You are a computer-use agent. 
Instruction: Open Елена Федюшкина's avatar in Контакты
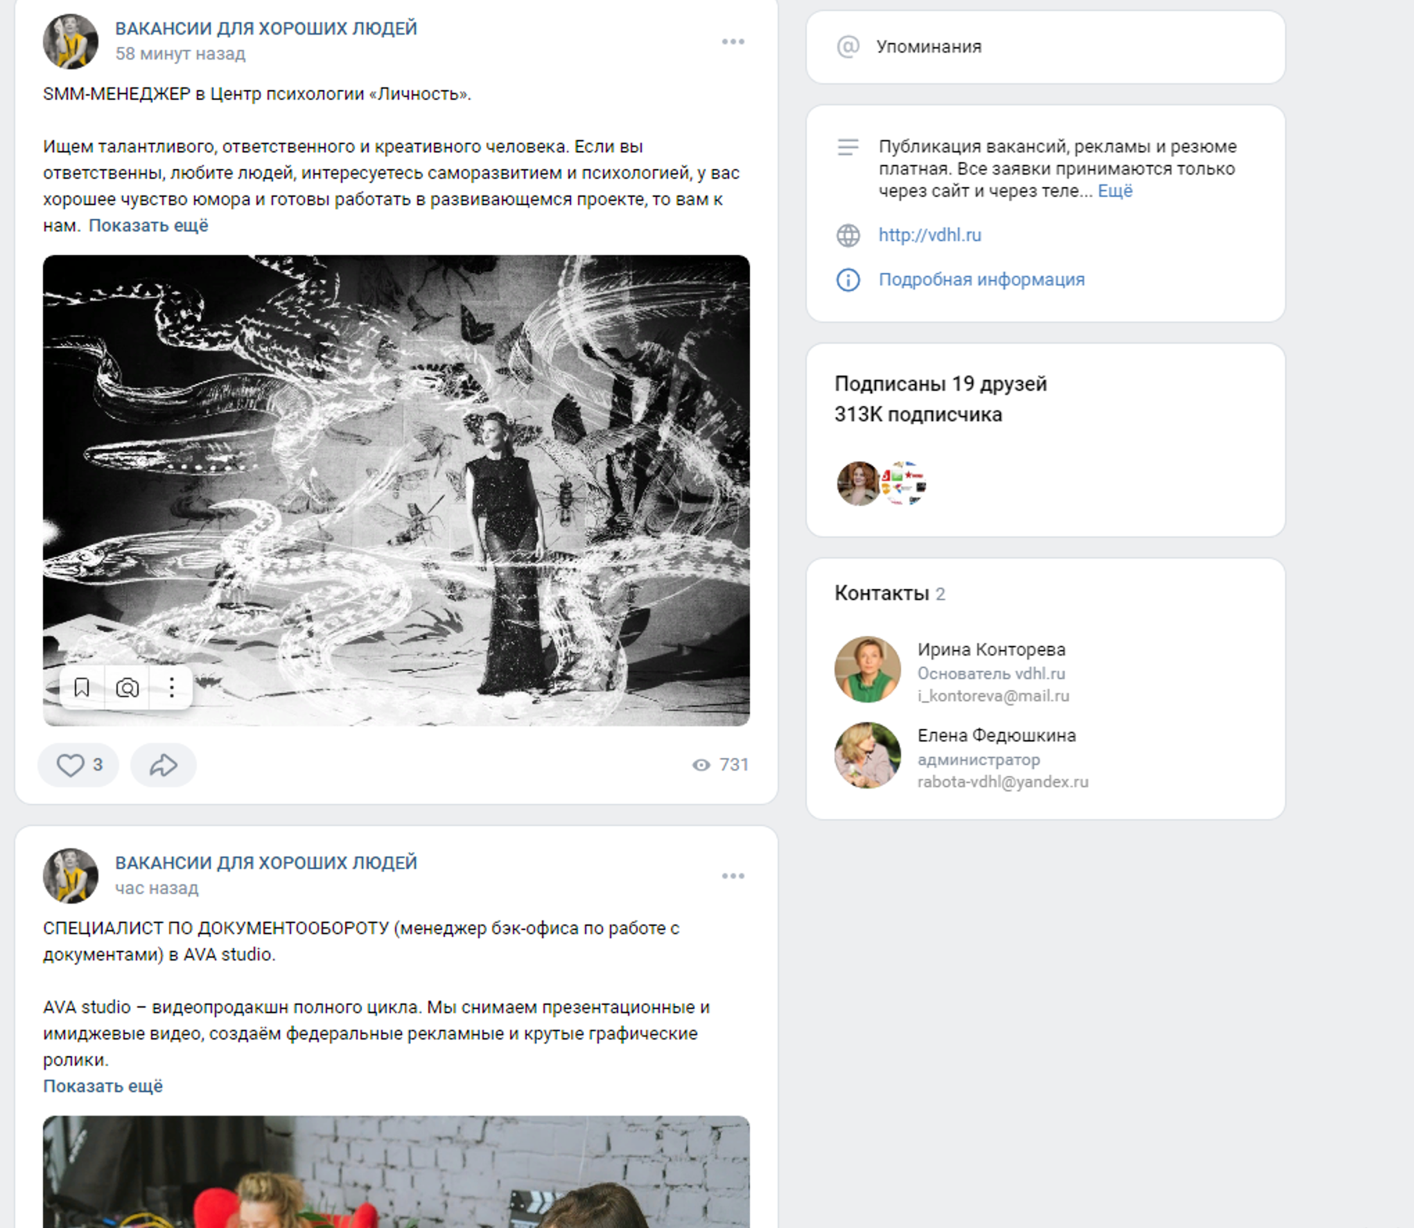868,755
